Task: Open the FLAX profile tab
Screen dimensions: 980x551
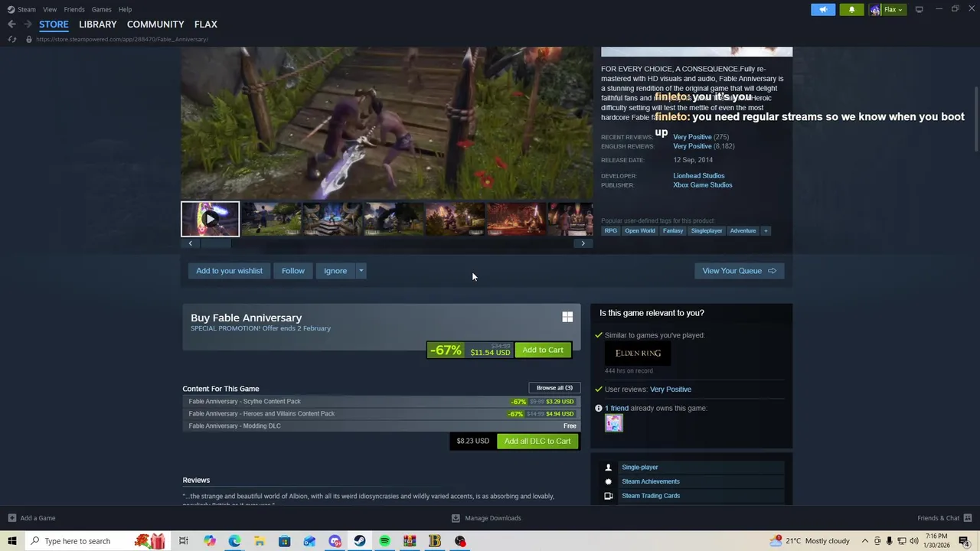Action: pyautogui.click(x=206, y=24)
